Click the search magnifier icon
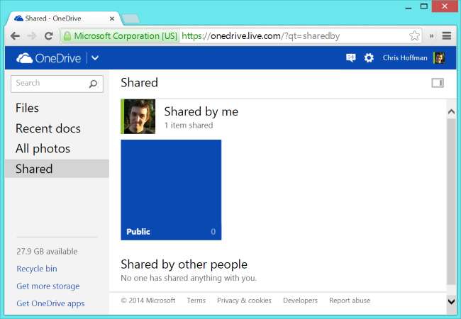The height and width of the screenshot is (319, 461). click(93, 84)
